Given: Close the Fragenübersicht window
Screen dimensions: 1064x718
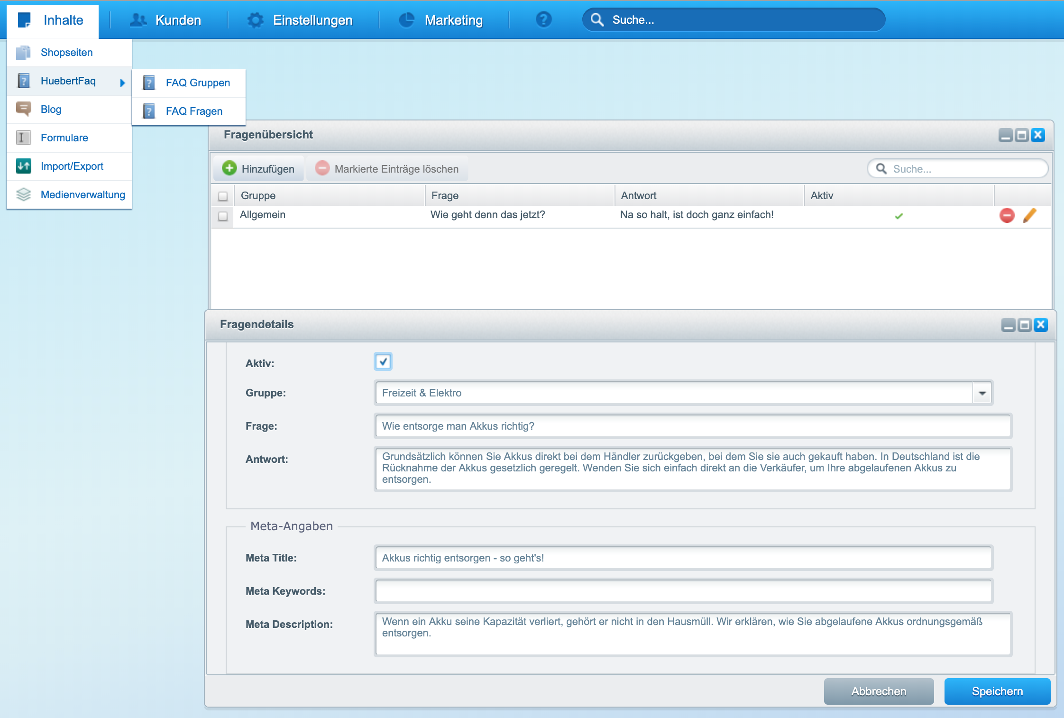Looking at the screenshot, I should [x=1038, y=135].
